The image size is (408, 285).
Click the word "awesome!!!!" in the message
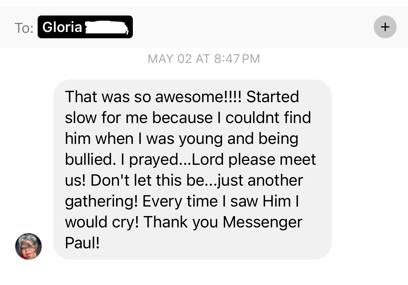(x=198, y=96)
